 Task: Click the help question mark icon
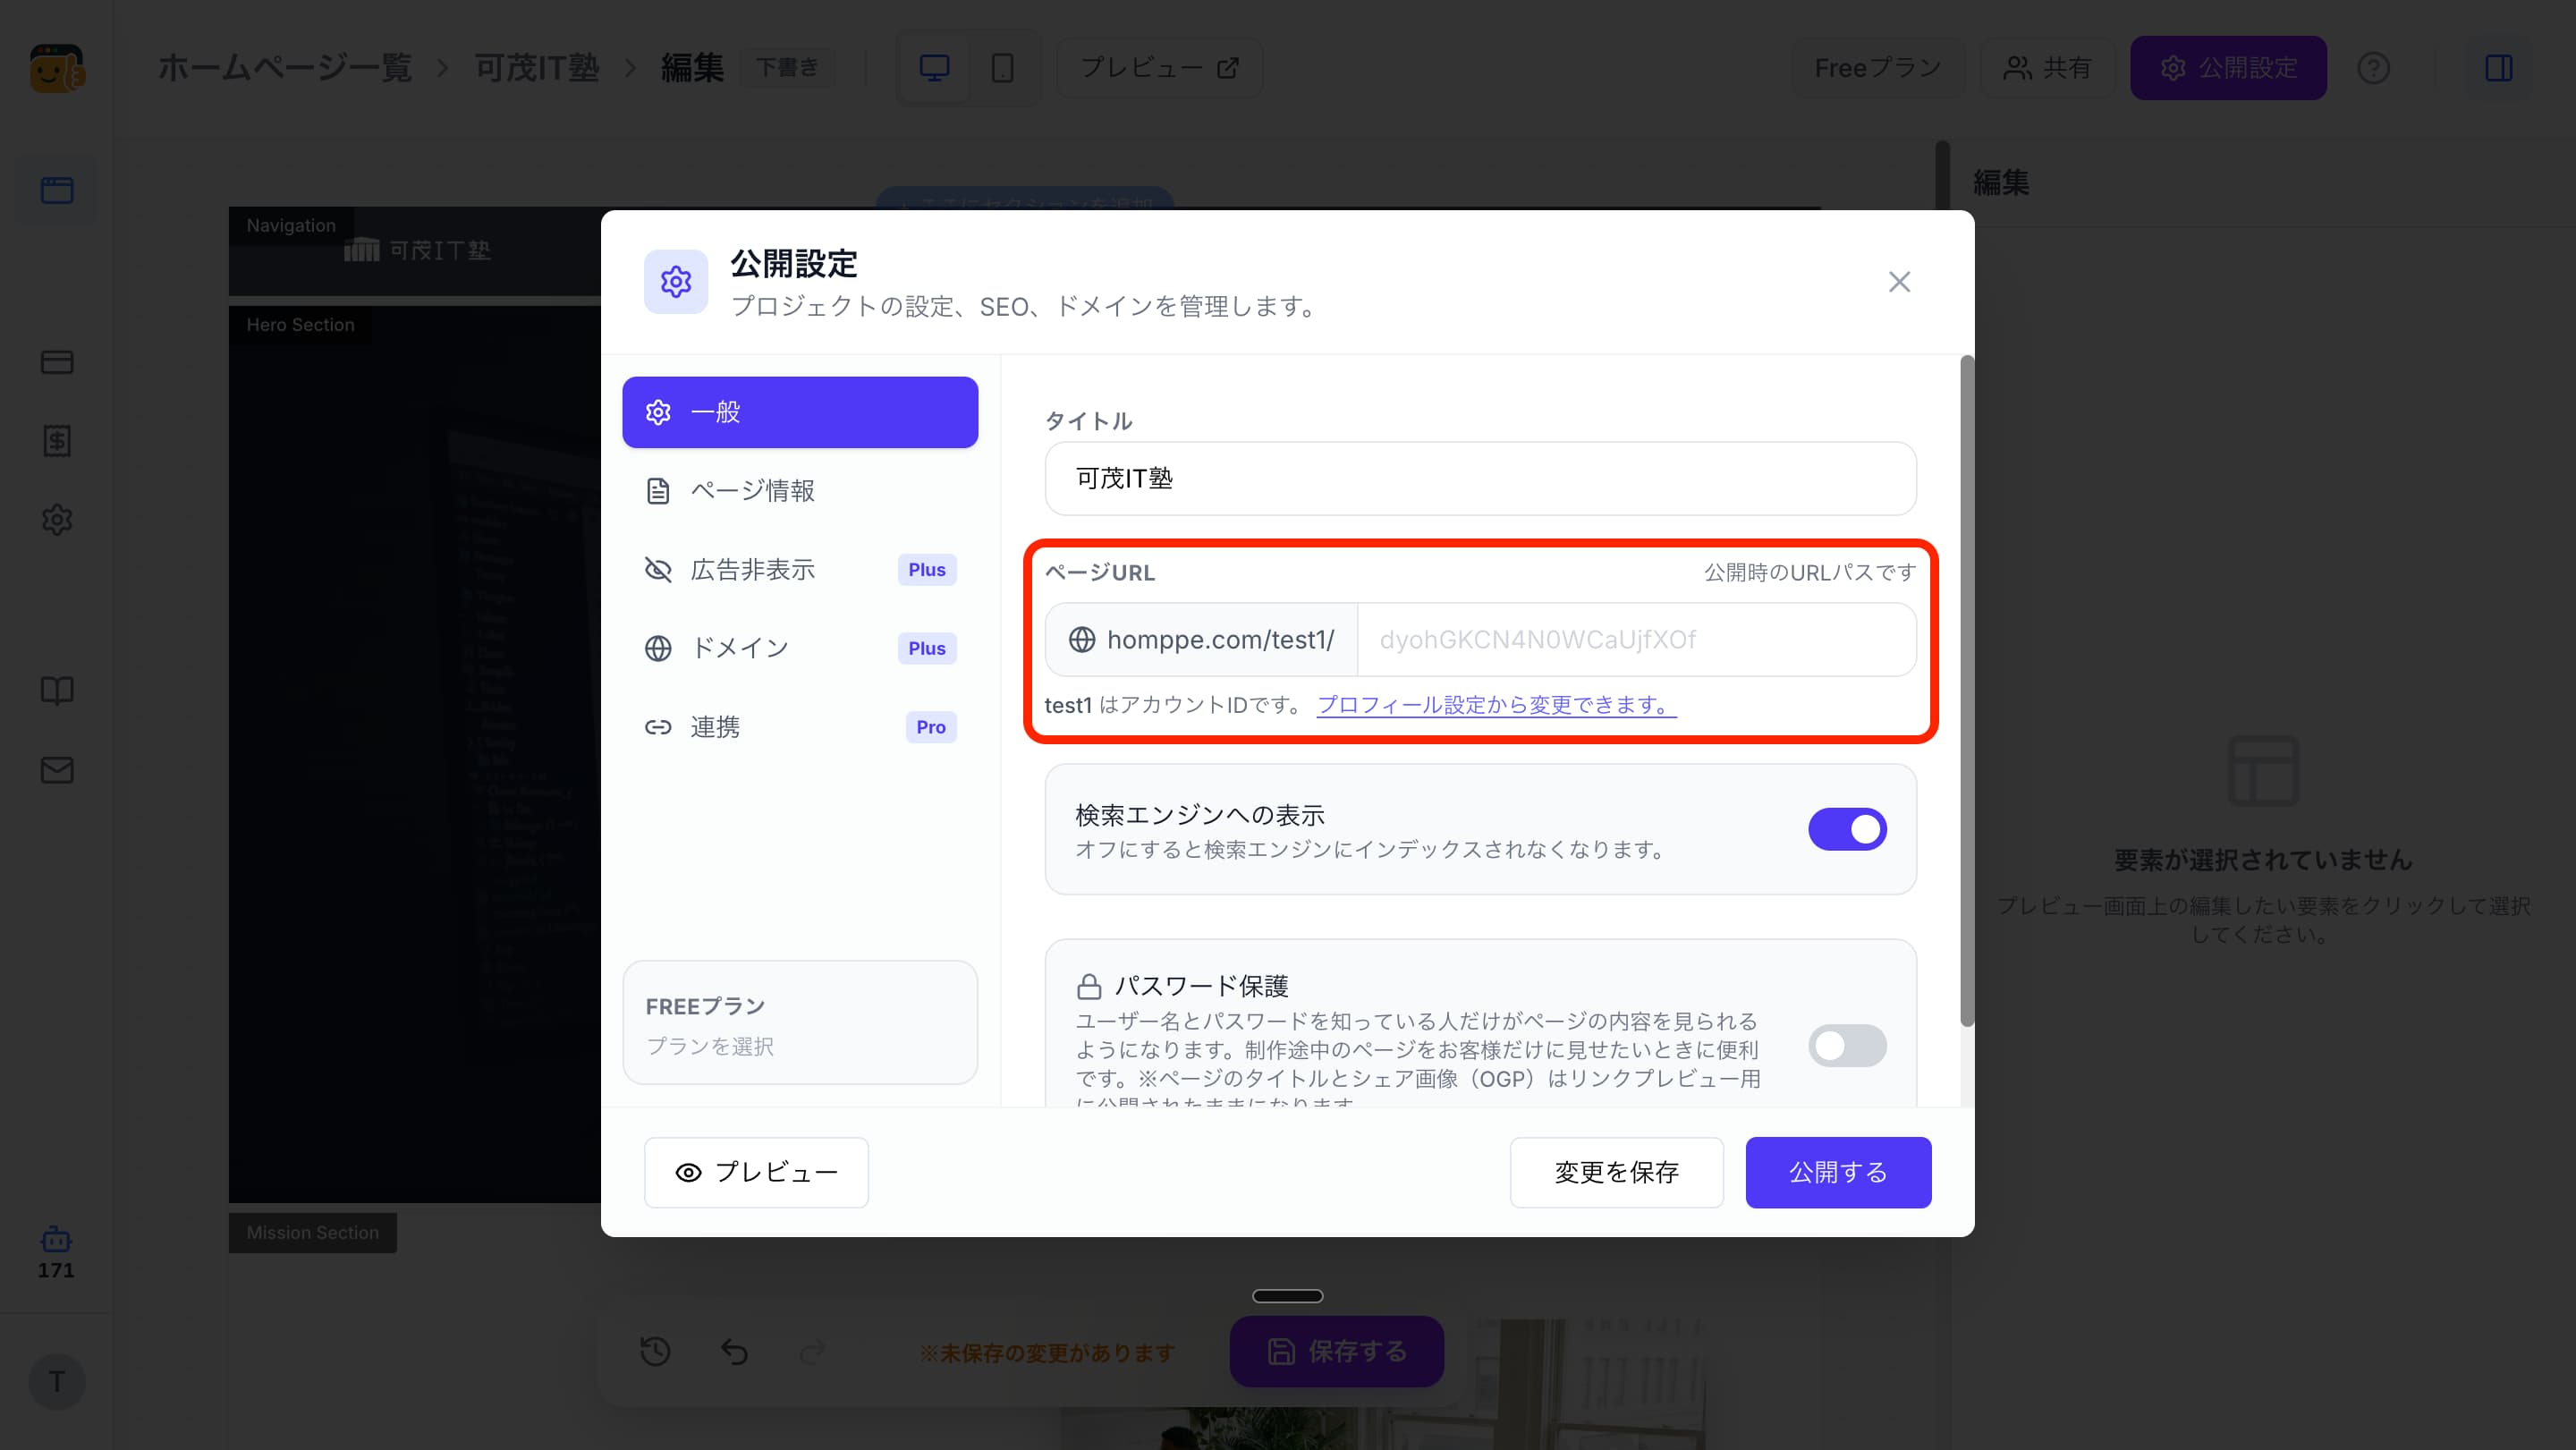(x=2373, y=68)
